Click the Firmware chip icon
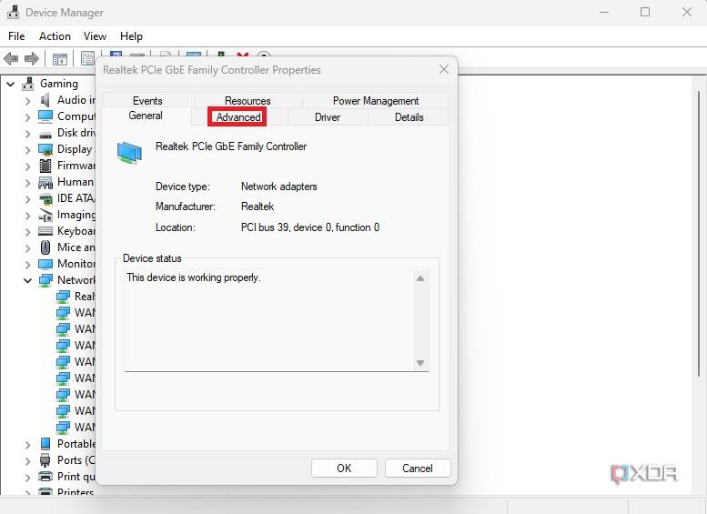This screenshot has height=514, width=707. [x=45, y=166]
